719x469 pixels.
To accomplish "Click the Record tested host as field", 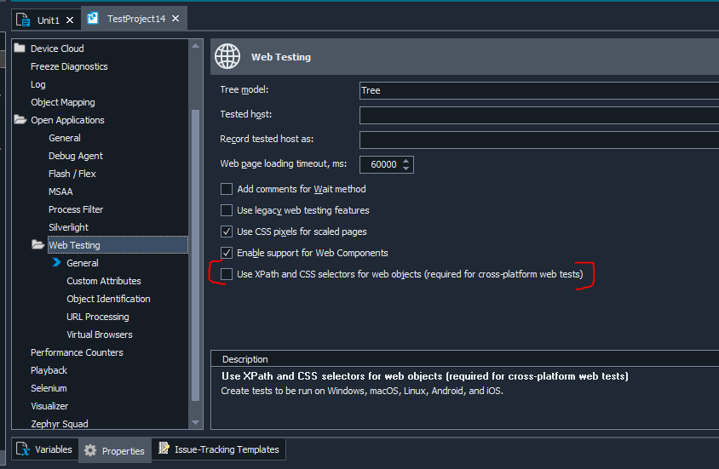I will tap(539, 140).
